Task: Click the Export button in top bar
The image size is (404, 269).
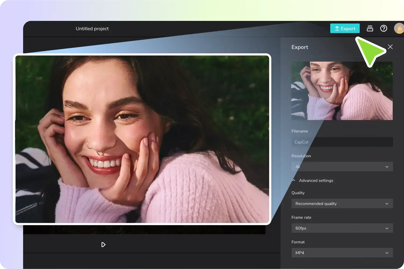Action: [345, 28]
